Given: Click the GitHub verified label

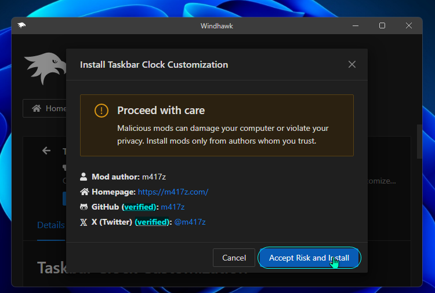Looking at the screenshot, I should tap(139, 207).
